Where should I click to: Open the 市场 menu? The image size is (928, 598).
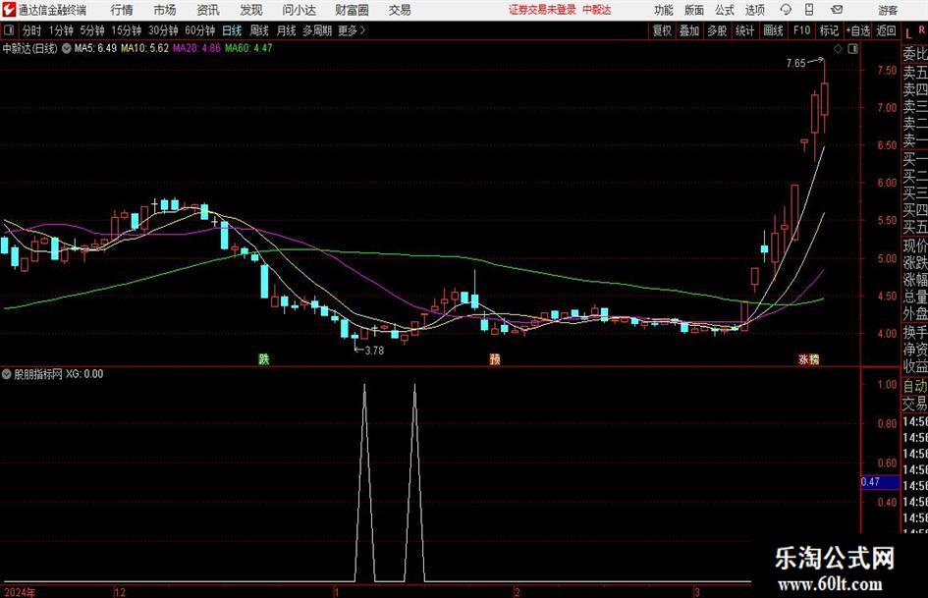tap(165, 10)
